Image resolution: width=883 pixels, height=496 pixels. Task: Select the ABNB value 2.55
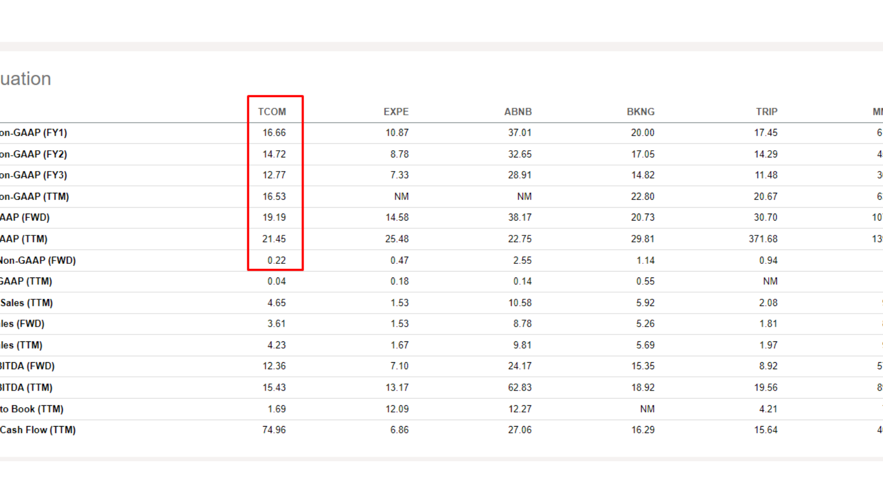click(x=522, y=261)
